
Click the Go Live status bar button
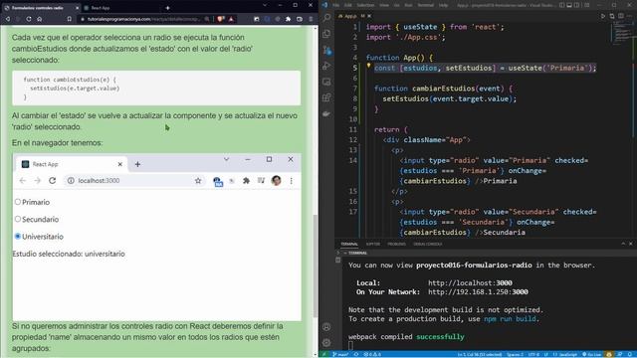coord(591,354)
